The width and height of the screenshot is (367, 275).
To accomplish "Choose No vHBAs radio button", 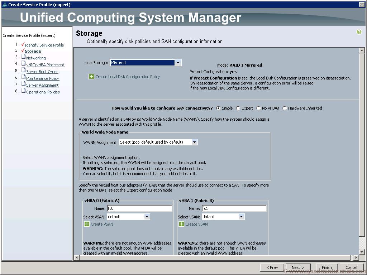I will coord(258,108).
